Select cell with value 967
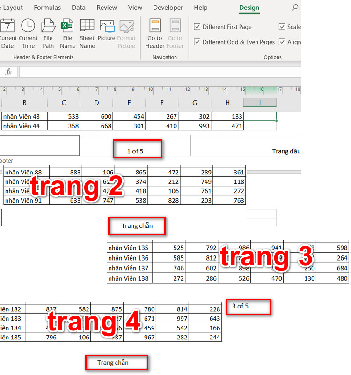351x375 pixels. [139, 337]
